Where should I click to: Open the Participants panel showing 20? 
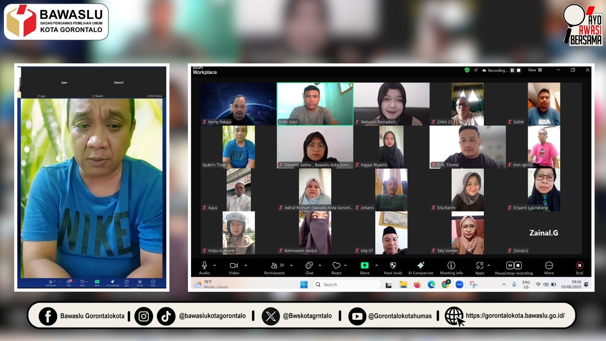(274, 268)
